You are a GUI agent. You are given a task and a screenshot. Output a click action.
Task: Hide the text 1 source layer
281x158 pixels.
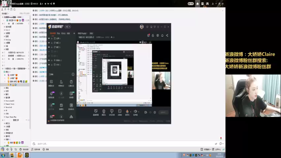(49, 65)
